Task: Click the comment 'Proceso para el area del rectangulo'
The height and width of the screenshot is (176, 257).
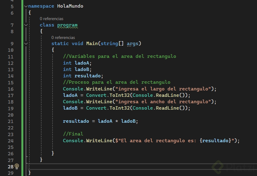Action: (x=116, y=82)
